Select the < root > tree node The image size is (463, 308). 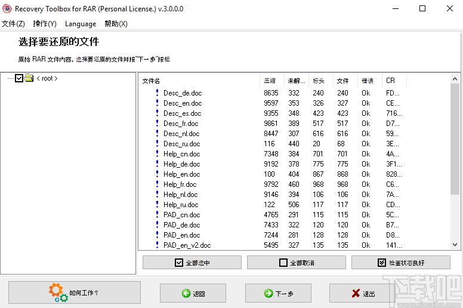pyautogui.click(x=47, y=78)
